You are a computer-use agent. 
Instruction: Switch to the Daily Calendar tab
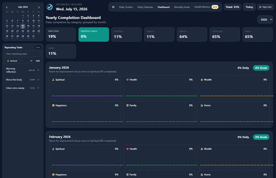(x=145, y=7)
